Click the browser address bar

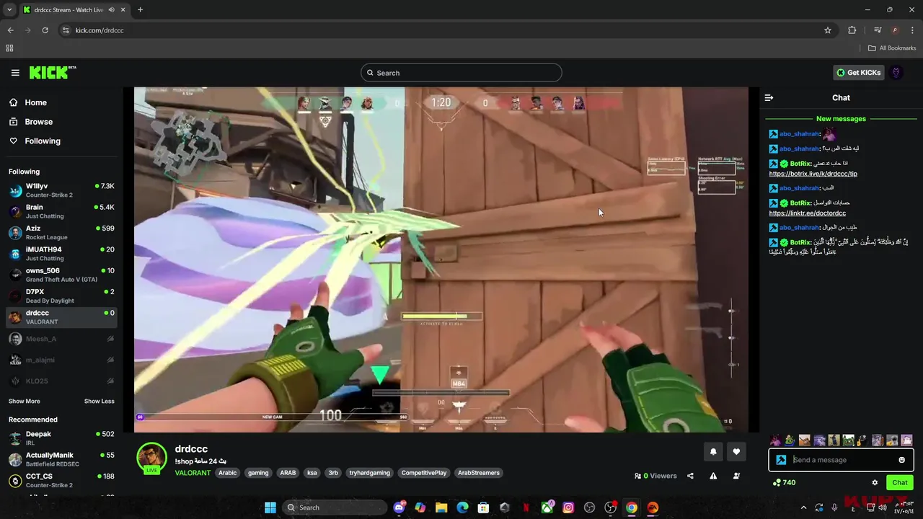pyautogui.click(x=440, y=30)
